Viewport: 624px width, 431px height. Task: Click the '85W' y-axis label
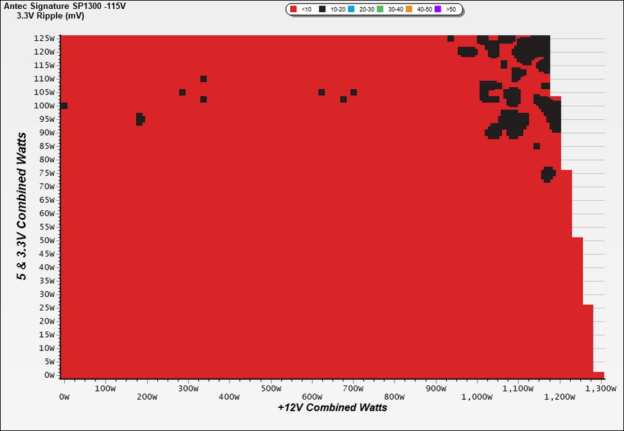46,146
